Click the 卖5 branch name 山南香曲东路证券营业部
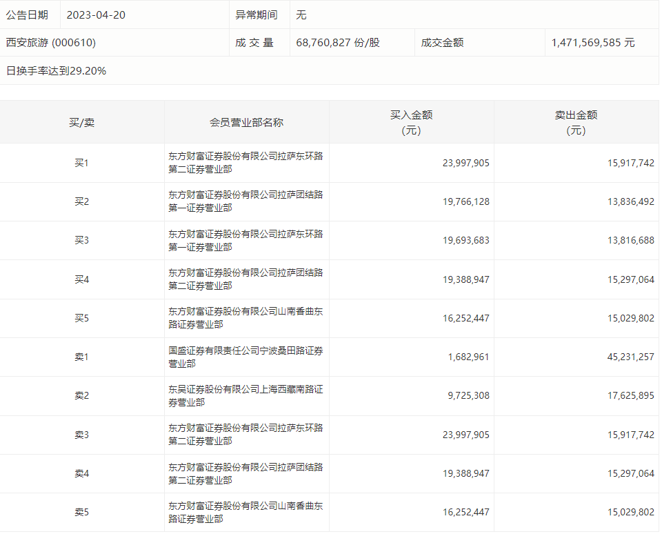 (245, 513)
